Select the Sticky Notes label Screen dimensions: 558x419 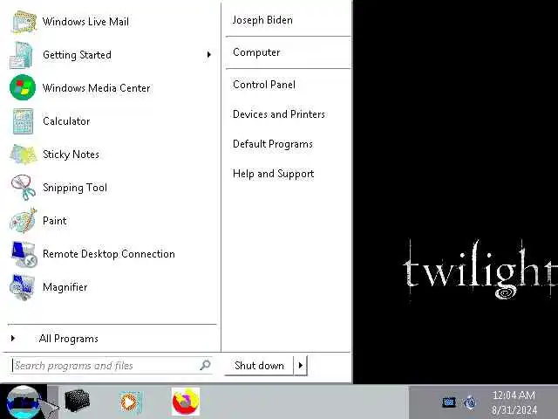71,155
